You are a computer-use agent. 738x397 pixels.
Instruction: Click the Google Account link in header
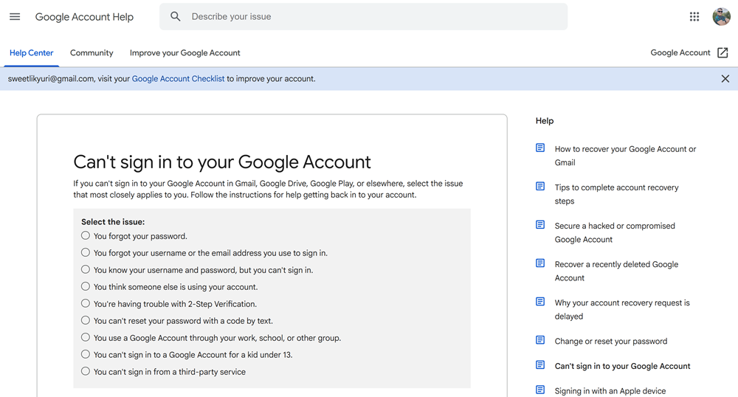click(680, 52)
